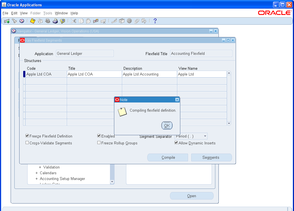Uncheck Freeze Flexfield Definition
This screenshot has width=294, height=211.
pos(27,136)
